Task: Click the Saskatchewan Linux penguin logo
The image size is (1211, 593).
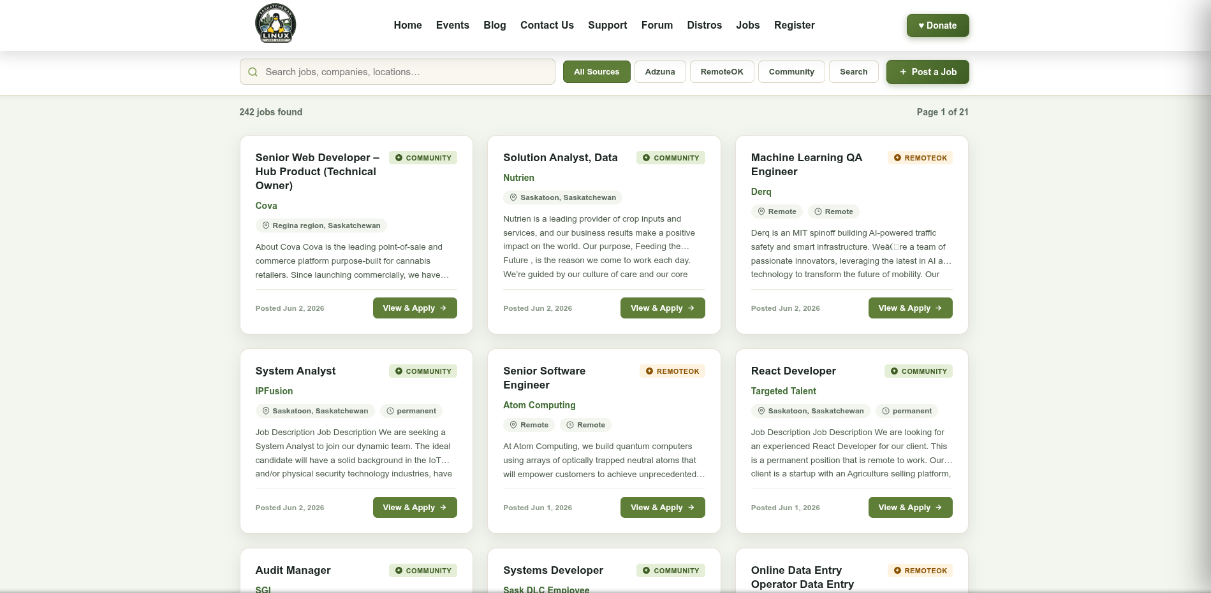Action: [x=275, y=24]
